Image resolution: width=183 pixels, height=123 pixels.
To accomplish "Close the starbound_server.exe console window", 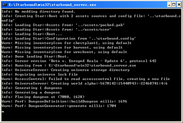I will pos(179,5).
